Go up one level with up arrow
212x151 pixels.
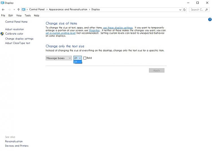(x=19, y=9)
